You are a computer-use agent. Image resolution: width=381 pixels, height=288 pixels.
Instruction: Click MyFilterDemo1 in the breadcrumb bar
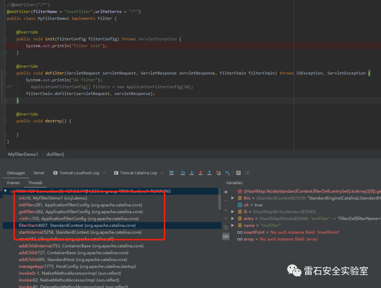coord(23,154)
